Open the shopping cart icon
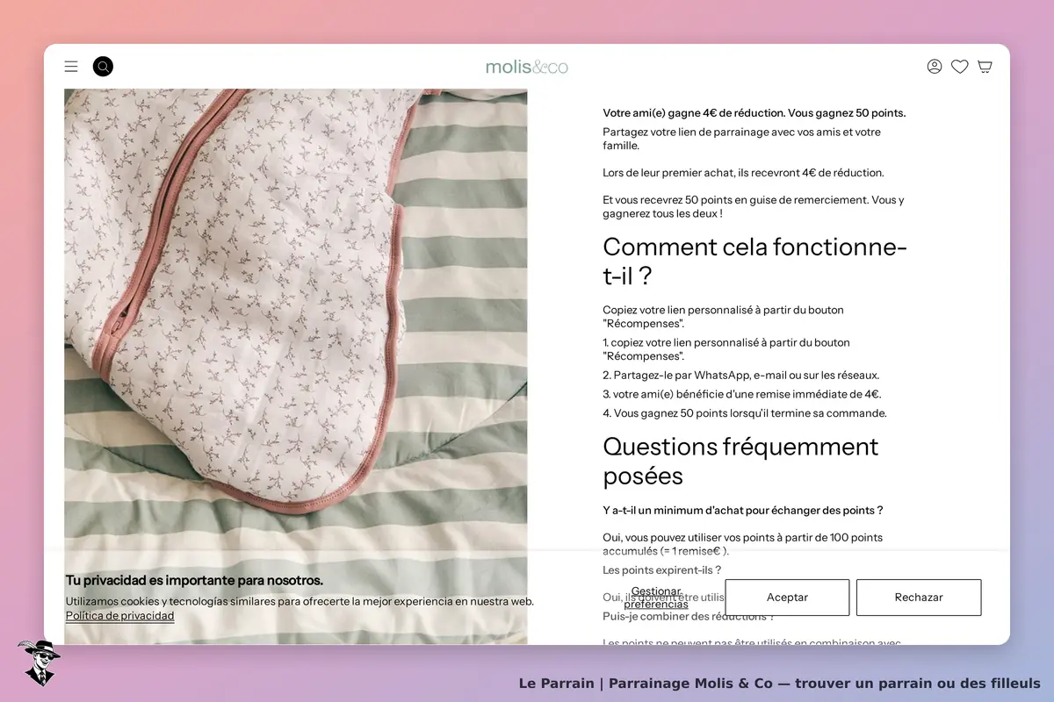Viewport: 1054px width, 702px height. pyautogui.click(x=985, y=67)
